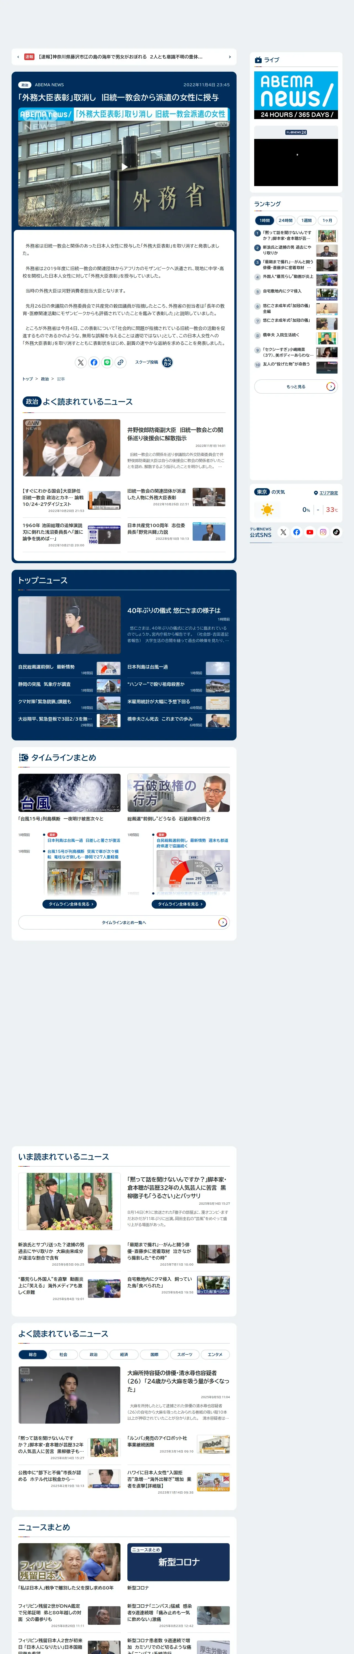
Task: Select the 1週間 ranking tab
Action: [307, 220]
